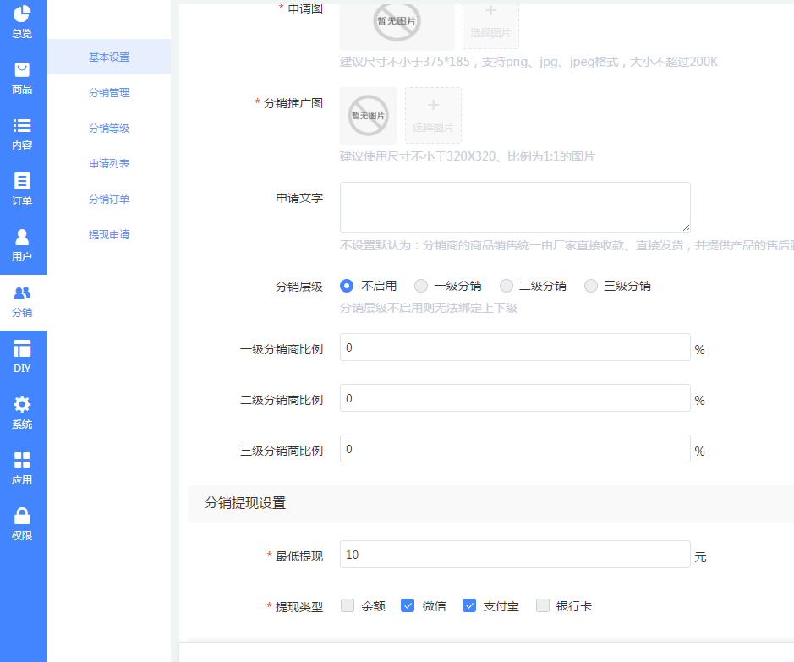Screen dimensions: 794x662
Task: Select the 三级分销 radio option
Action: click(x=591, y=286)
